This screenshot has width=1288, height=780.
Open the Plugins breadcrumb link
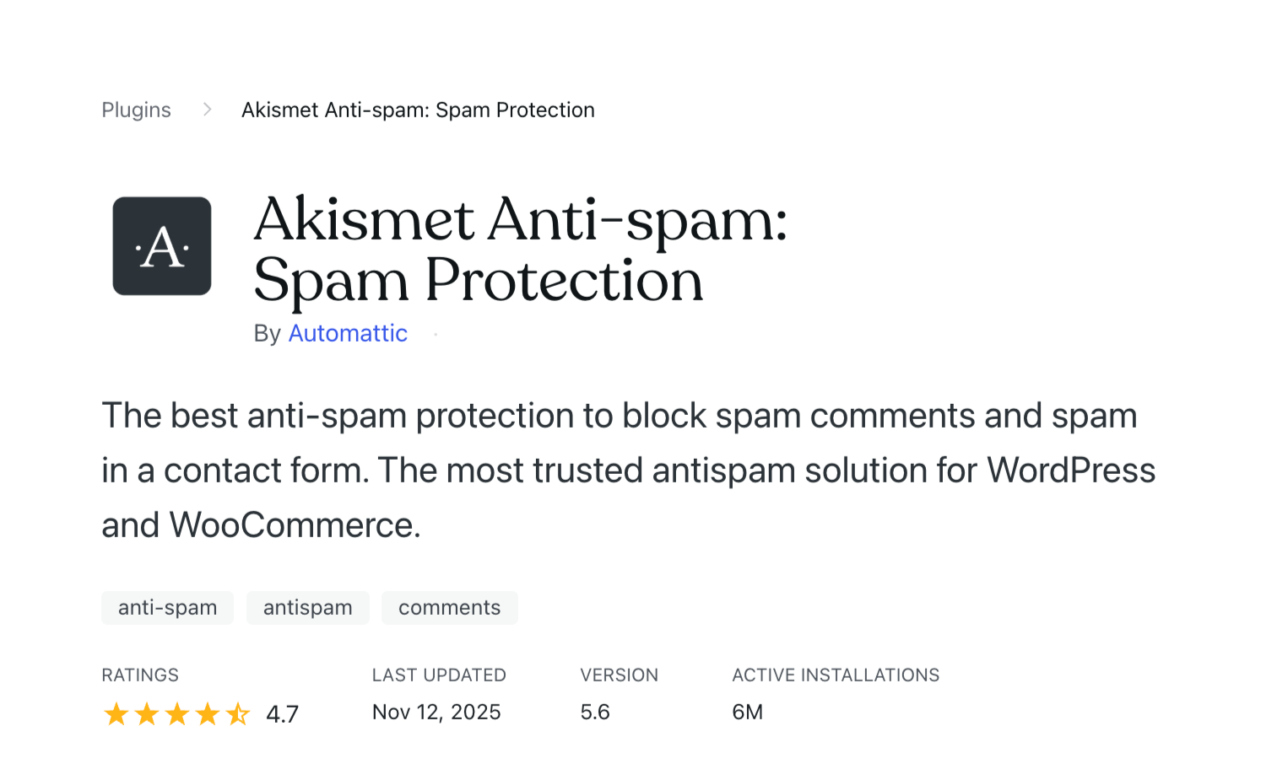pos(136,110)
